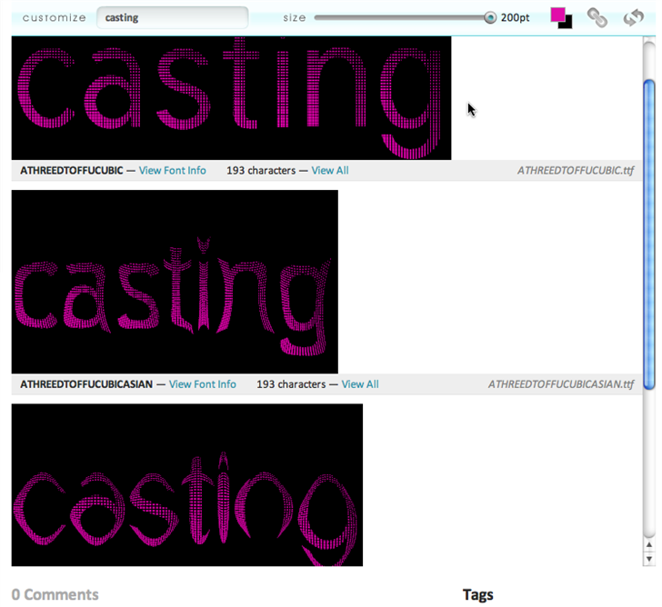Screen dimensions: 662x607
Task: Click the blue vertical scrollbar thumb
Action: click(648, 232)
